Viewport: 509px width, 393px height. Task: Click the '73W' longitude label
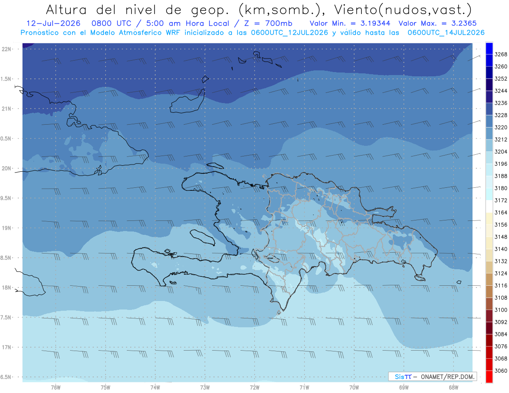(x=205, y=387)
